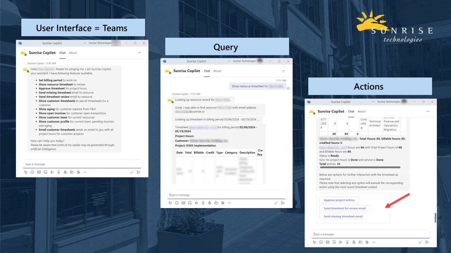Click horizontal scrollbar under timesheet summary in Actions window

pyautogui.click(x=360, y=167)
